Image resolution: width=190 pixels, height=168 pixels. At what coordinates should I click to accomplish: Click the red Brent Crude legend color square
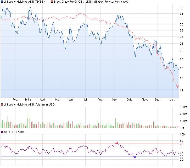(52, 2)
